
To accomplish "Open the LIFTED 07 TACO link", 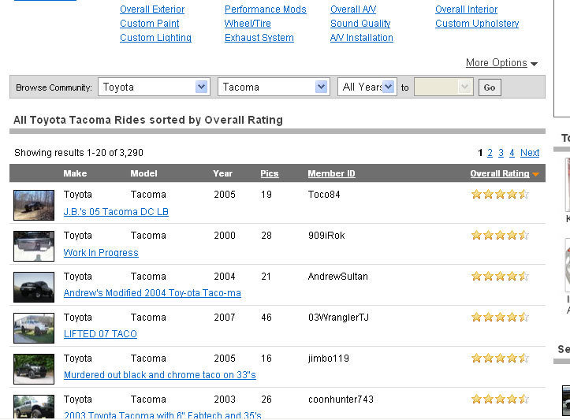I will (x=100, y=334).
